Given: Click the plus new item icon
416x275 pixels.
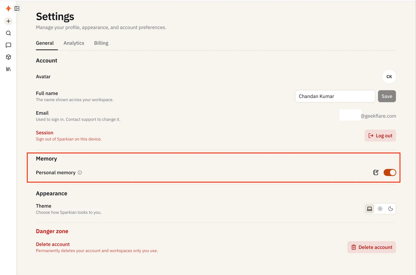Looking at the screenshot, I should 8,21.
